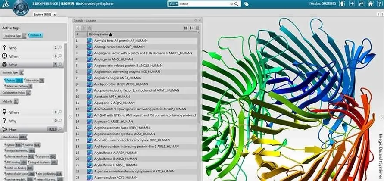384x181 pixels.
Task: Open the help question mark icon
Action: 379,4
